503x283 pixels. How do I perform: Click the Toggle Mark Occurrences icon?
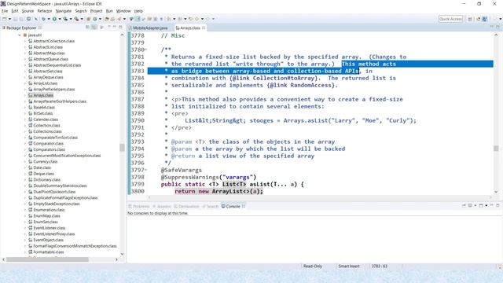click(138, 19)
